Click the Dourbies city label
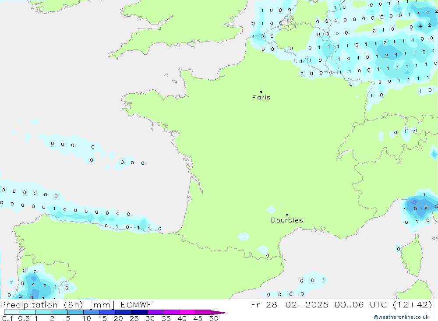The height and width of the screenshot is (321, 438). point(287,220)
